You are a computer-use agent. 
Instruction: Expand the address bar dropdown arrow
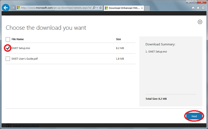coord(97,8)
